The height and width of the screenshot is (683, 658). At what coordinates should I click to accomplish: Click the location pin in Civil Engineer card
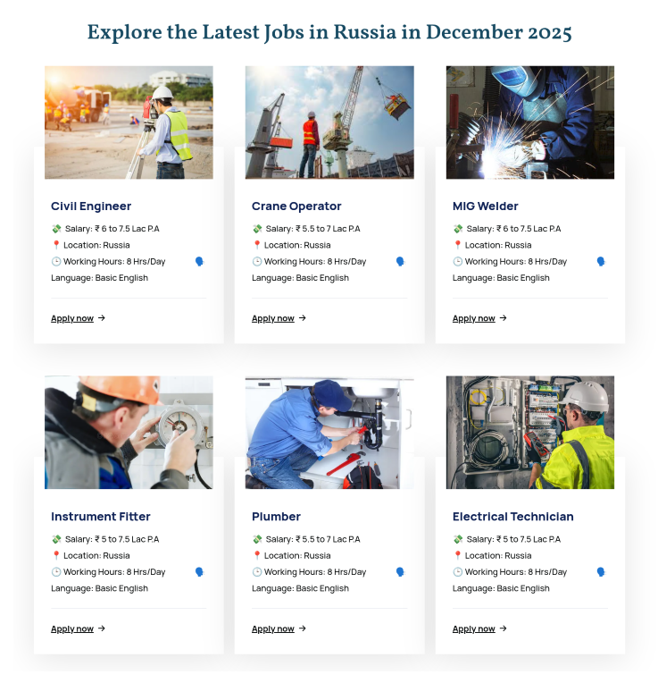click(56, 245)
